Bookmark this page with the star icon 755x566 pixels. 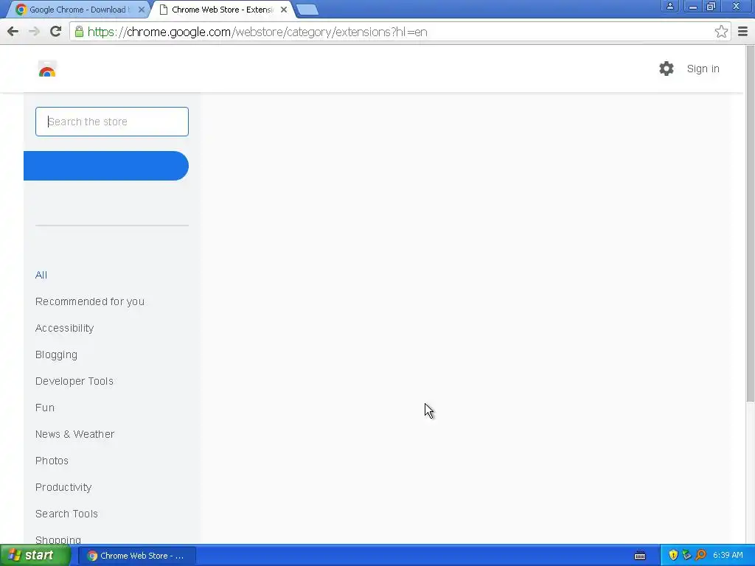[x=721, y=32]
